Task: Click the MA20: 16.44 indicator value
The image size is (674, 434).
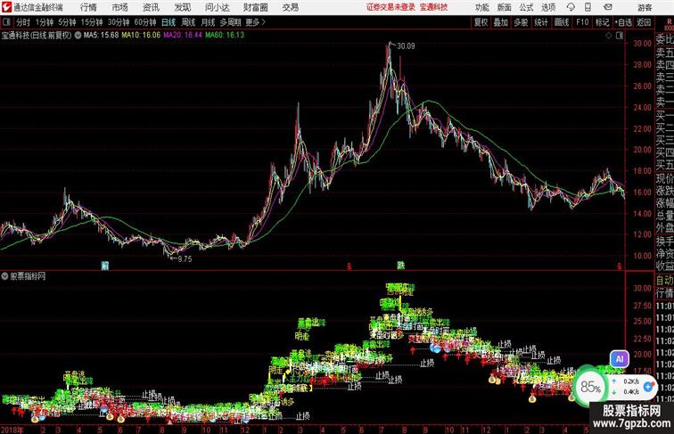Action: point(183,36)
